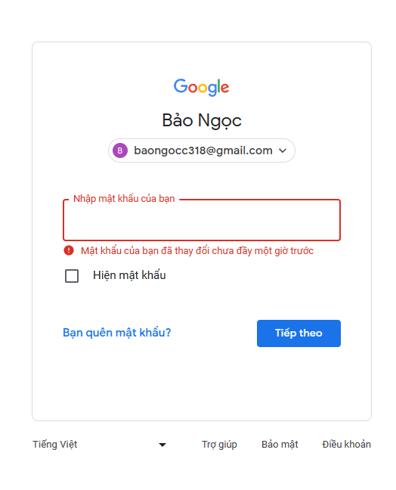396x490 pixels.
Task: Focus the password input field
Action: (202, 221)
